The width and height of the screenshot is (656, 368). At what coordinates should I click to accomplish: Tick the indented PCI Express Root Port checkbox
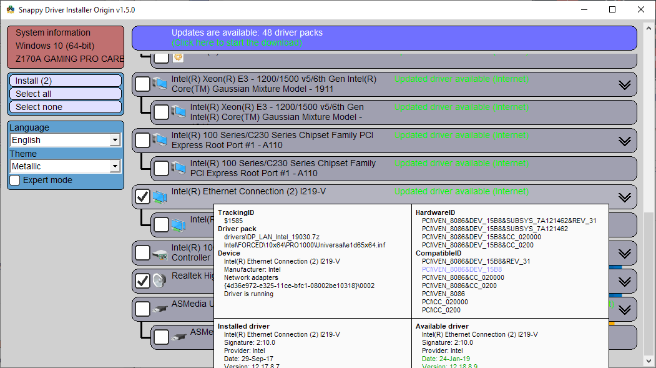pos(161,168)
